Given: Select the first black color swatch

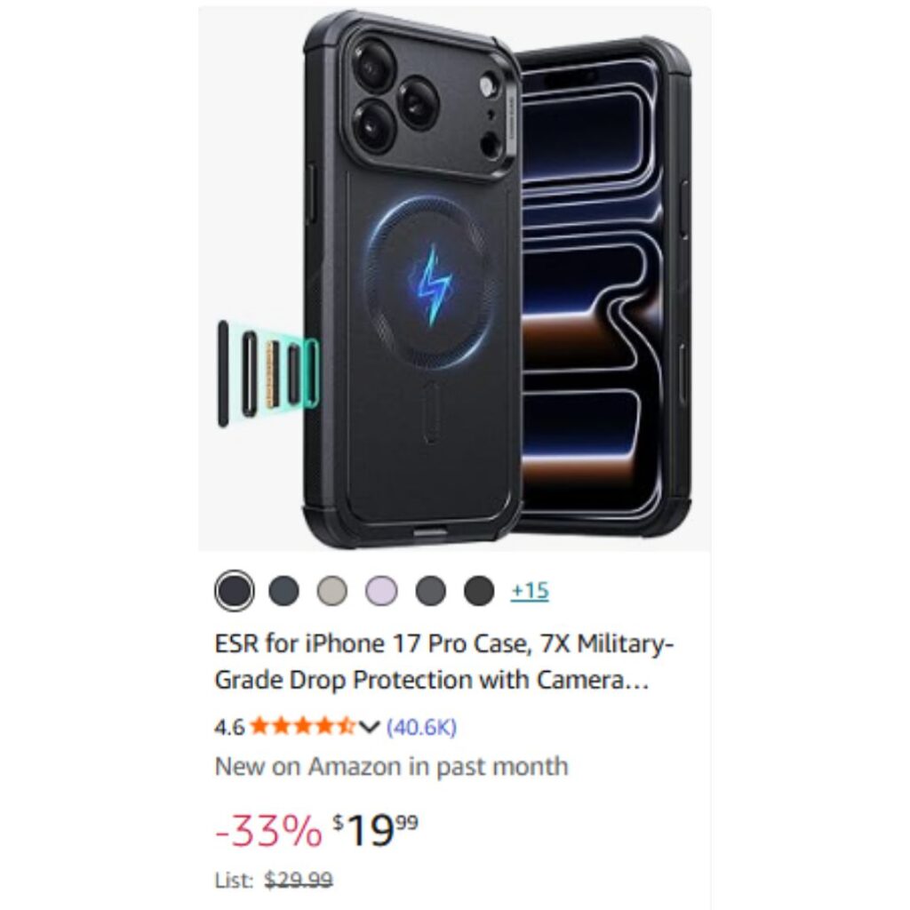Looking at the screenshot, I should pos(235,591).
